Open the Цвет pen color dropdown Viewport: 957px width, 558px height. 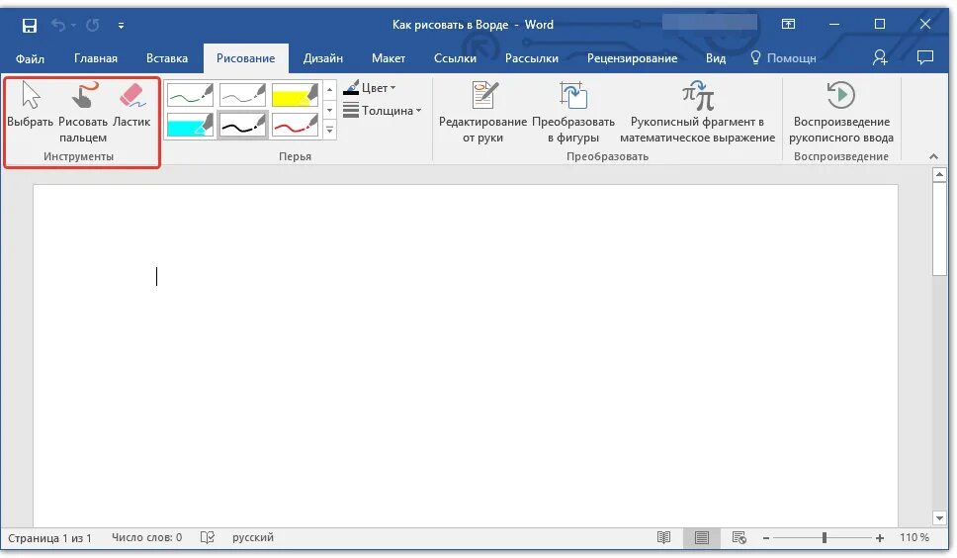click(370, 88)
